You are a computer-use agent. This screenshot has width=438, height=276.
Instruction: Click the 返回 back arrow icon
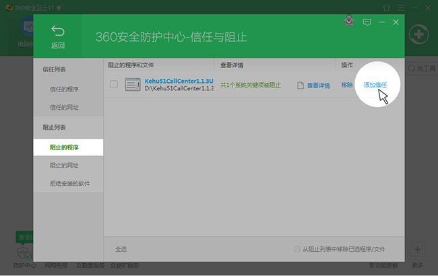point(58,31)
